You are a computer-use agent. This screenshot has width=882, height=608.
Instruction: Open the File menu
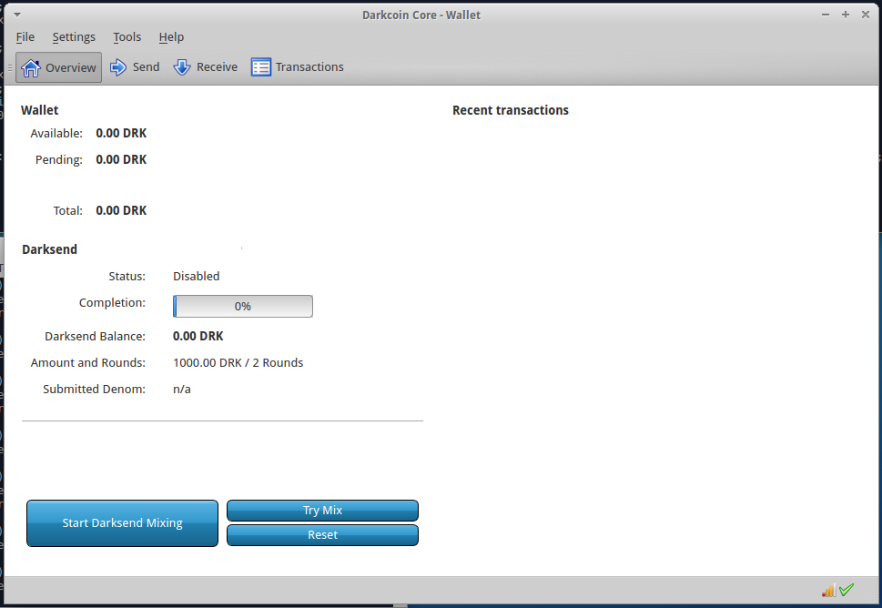click(25, 37)
